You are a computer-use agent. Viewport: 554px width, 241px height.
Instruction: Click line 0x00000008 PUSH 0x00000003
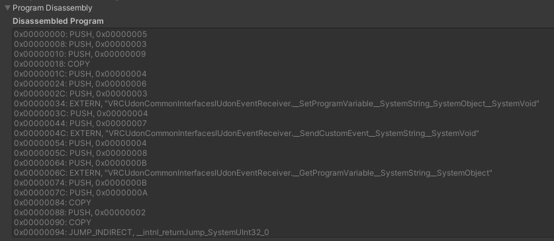tap(80, 44)
